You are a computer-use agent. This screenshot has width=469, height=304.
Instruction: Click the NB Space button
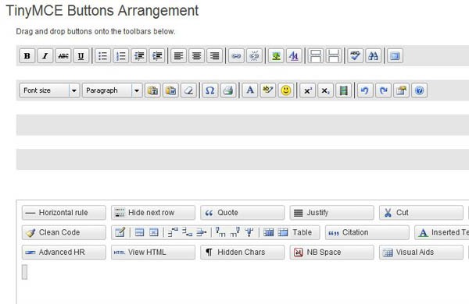coord(331,253)
